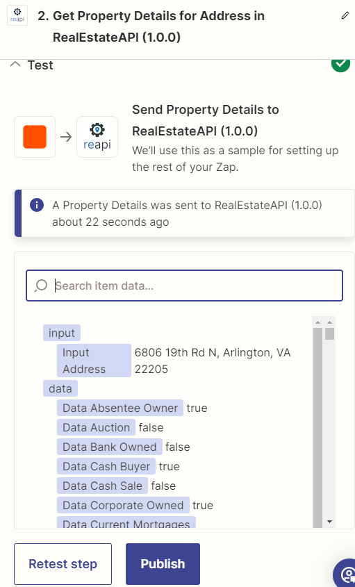
Task: Click the reapi app icon beside arrow
Action: tap(97, 137)
